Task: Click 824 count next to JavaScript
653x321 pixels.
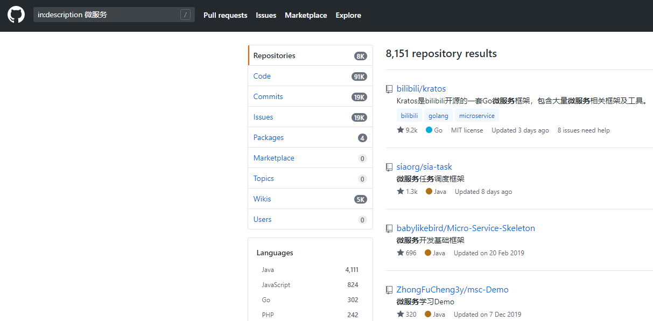Action: point(353,285)
